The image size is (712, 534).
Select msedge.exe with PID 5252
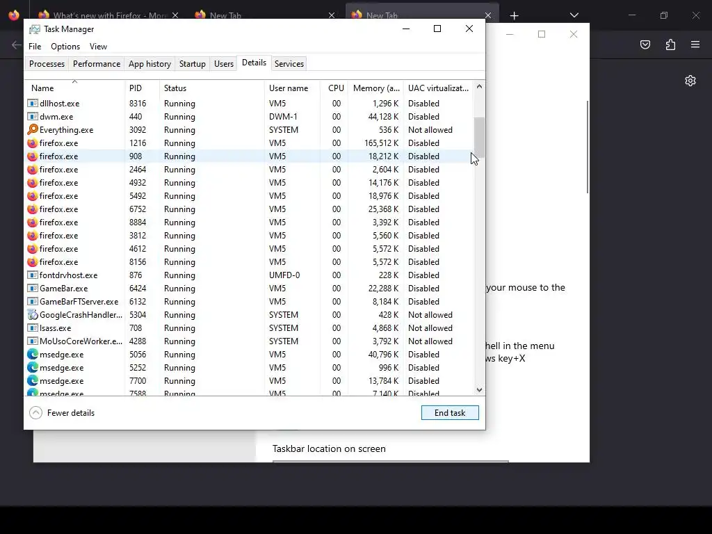[250, 367]
